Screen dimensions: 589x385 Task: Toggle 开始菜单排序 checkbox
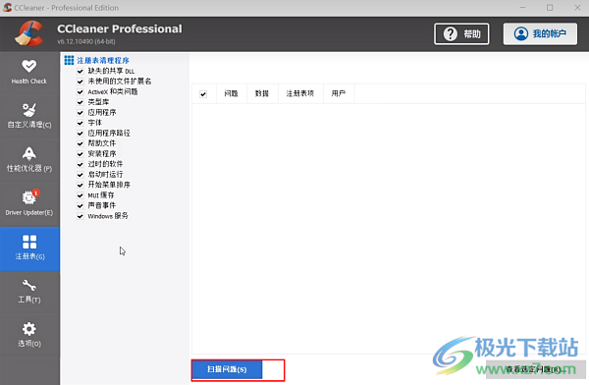pos(80,185)
